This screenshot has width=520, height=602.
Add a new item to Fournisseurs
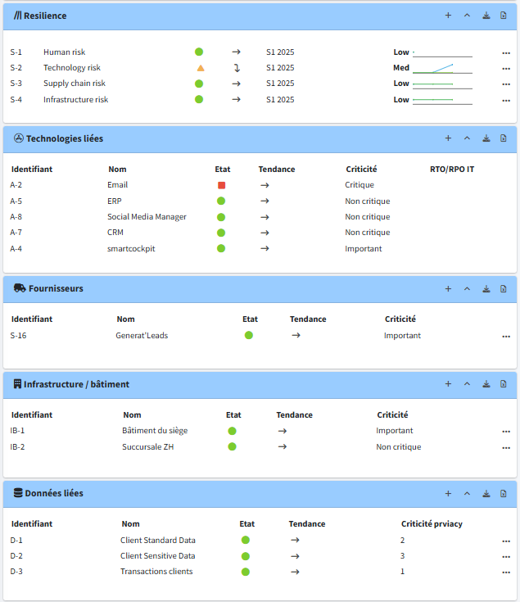pos(448,289)
